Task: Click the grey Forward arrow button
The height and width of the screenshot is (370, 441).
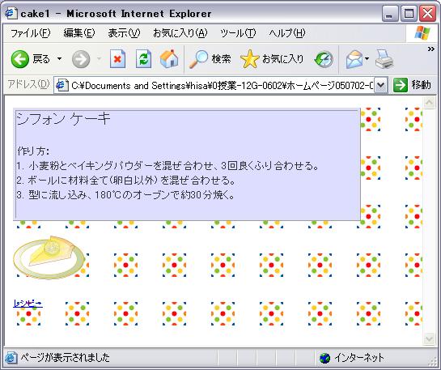Action: pyautogui.click(x=81, y=59)
